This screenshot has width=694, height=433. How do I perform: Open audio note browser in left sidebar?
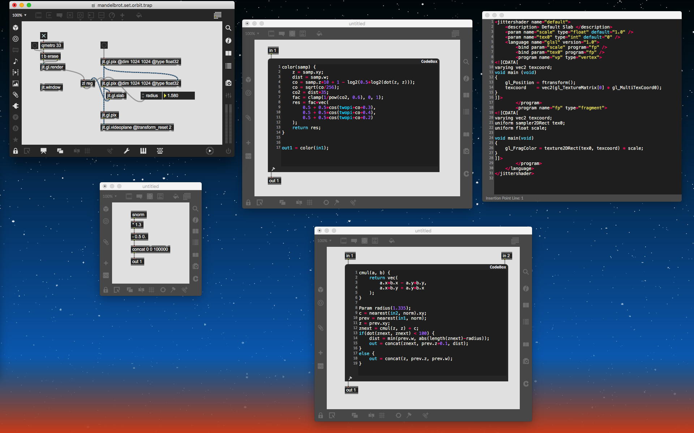pyautogui.click(x=16, y=61)
